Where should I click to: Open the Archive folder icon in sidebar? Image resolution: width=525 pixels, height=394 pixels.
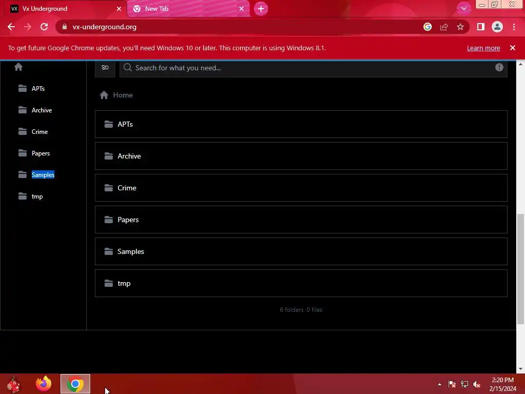pos(23,110)
